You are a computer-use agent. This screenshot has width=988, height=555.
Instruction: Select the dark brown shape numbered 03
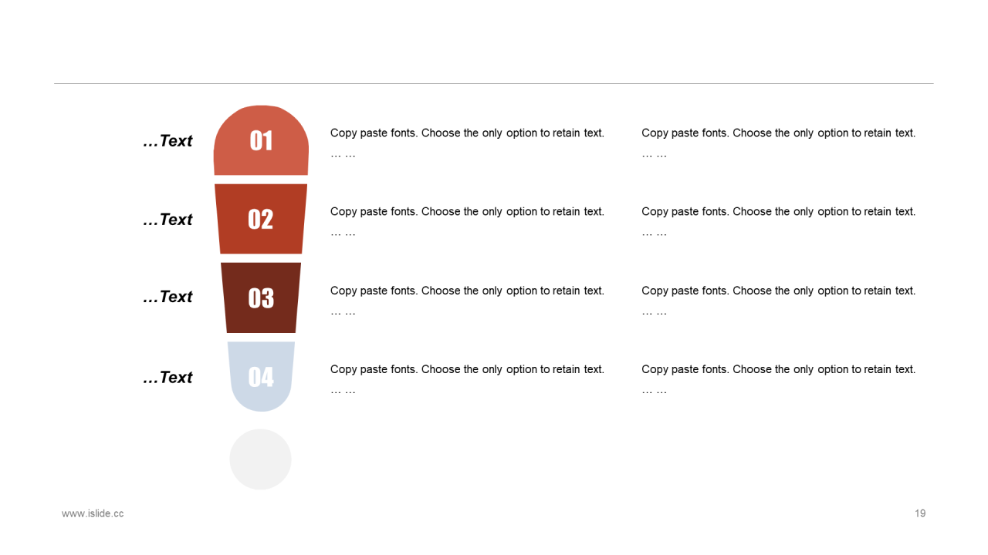(x=261, y=298)
